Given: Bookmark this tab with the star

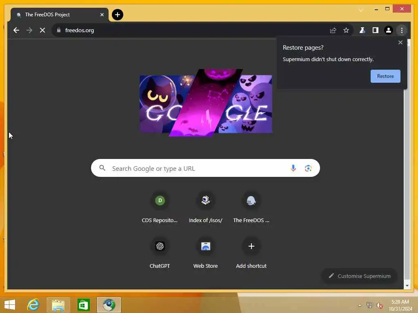Looking at the screenshot, I should (x=346, y=30).
